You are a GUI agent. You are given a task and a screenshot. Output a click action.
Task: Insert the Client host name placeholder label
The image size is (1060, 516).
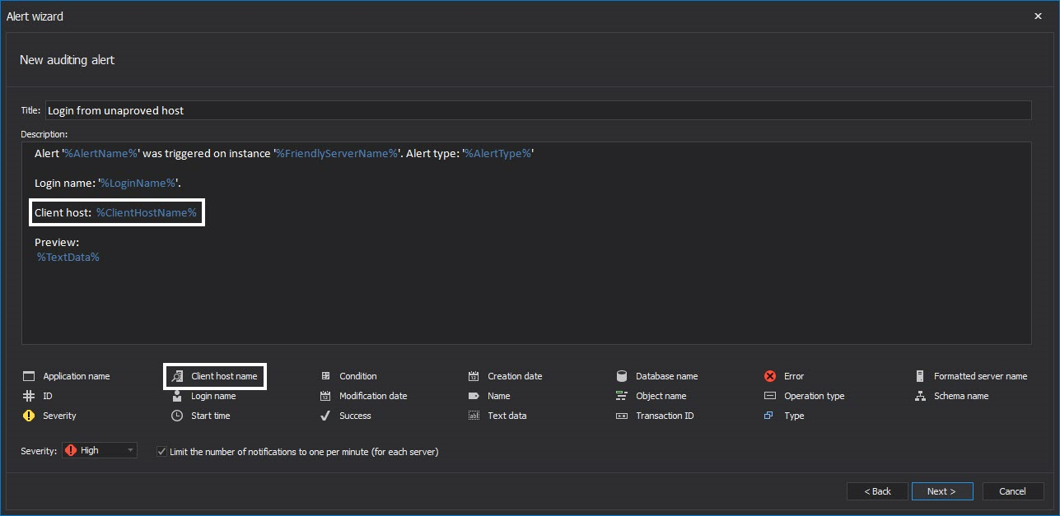[224, 376]
